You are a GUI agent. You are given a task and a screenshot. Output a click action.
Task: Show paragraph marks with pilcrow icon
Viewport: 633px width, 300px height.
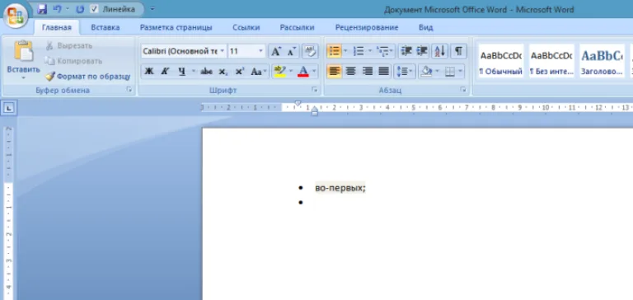[x=458, y=51]
